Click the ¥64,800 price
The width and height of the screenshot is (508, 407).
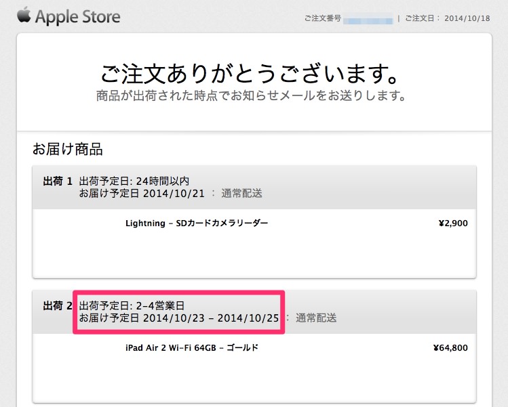pos(450,348)
